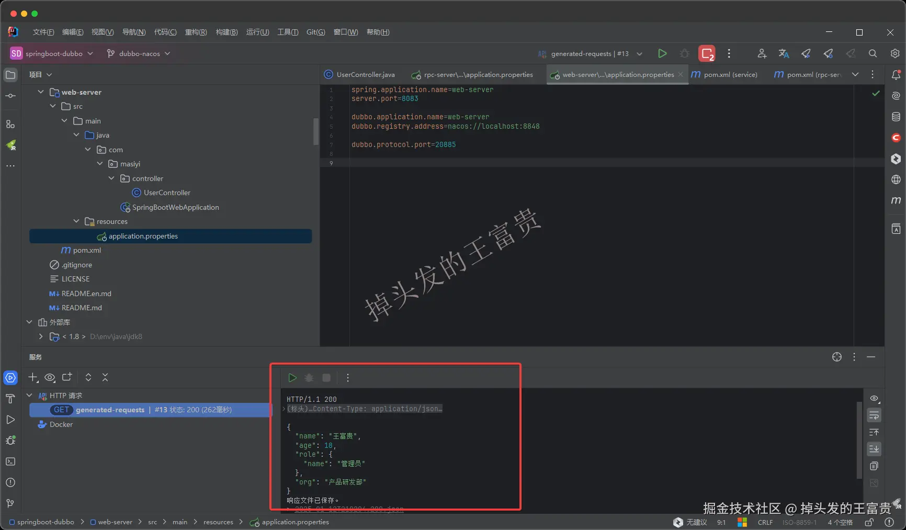Click the response output vertical scrollbar
The image size is (906, 530).
tap(859, 439)
